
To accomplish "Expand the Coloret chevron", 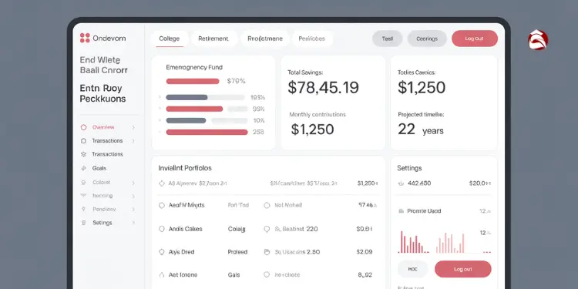I will pos(133,183).
